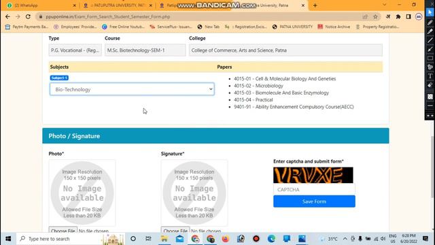Open the Registration Excise bookmark
Screen dimensions: 435x245
coord(246,27)
